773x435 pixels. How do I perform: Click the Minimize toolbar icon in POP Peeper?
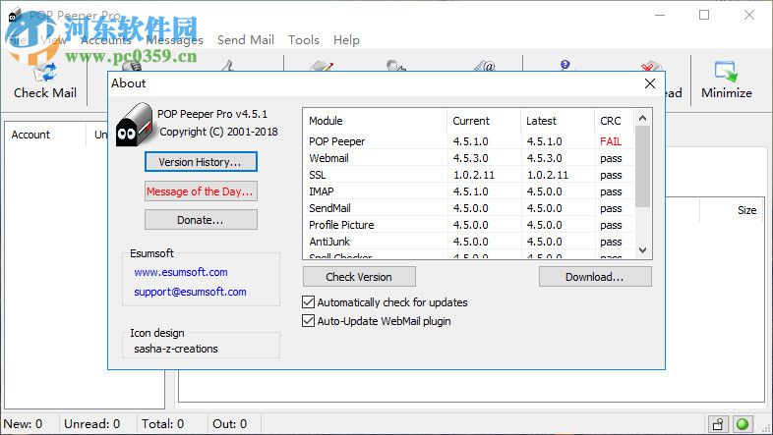tap(726, 72)
